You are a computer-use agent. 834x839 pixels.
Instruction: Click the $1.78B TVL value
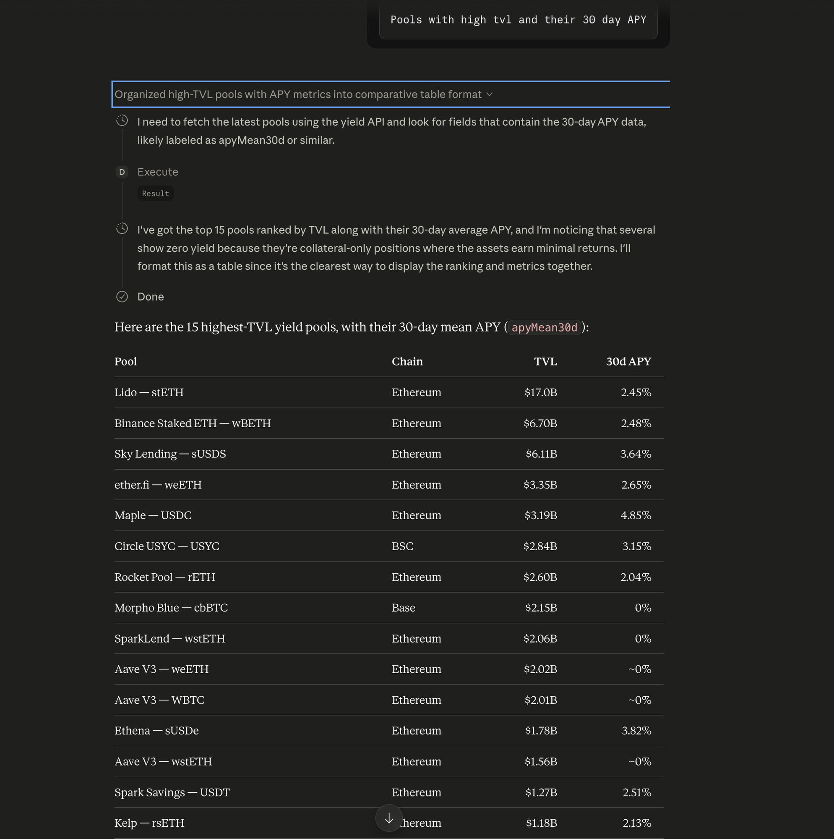pos(541,730)
